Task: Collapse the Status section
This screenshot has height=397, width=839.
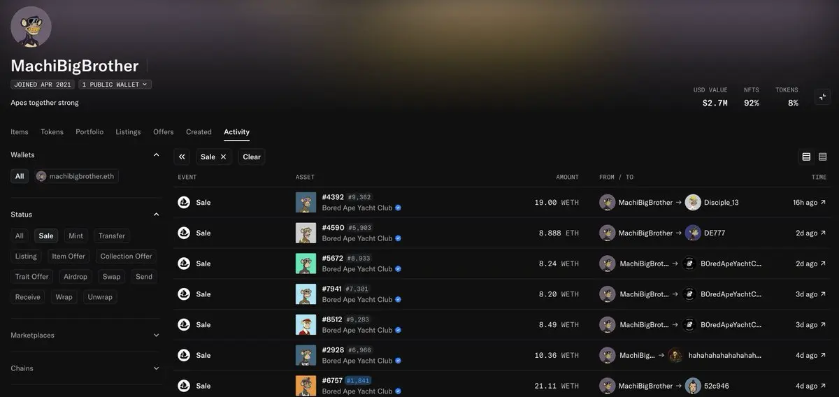Action: pos(156,215)
